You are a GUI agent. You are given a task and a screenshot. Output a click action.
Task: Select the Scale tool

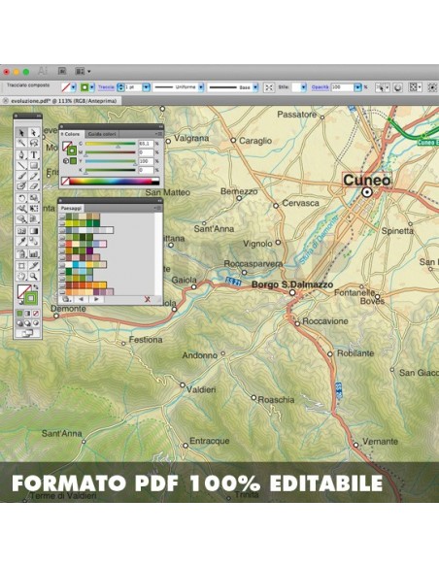(33, 198)
